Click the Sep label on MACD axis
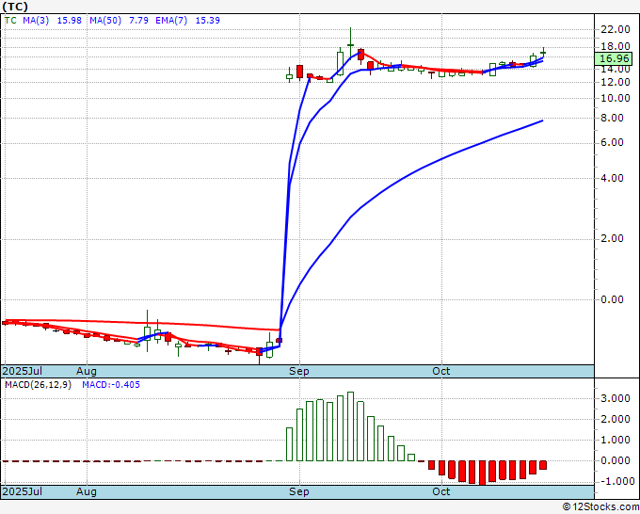 pos(299,491)
